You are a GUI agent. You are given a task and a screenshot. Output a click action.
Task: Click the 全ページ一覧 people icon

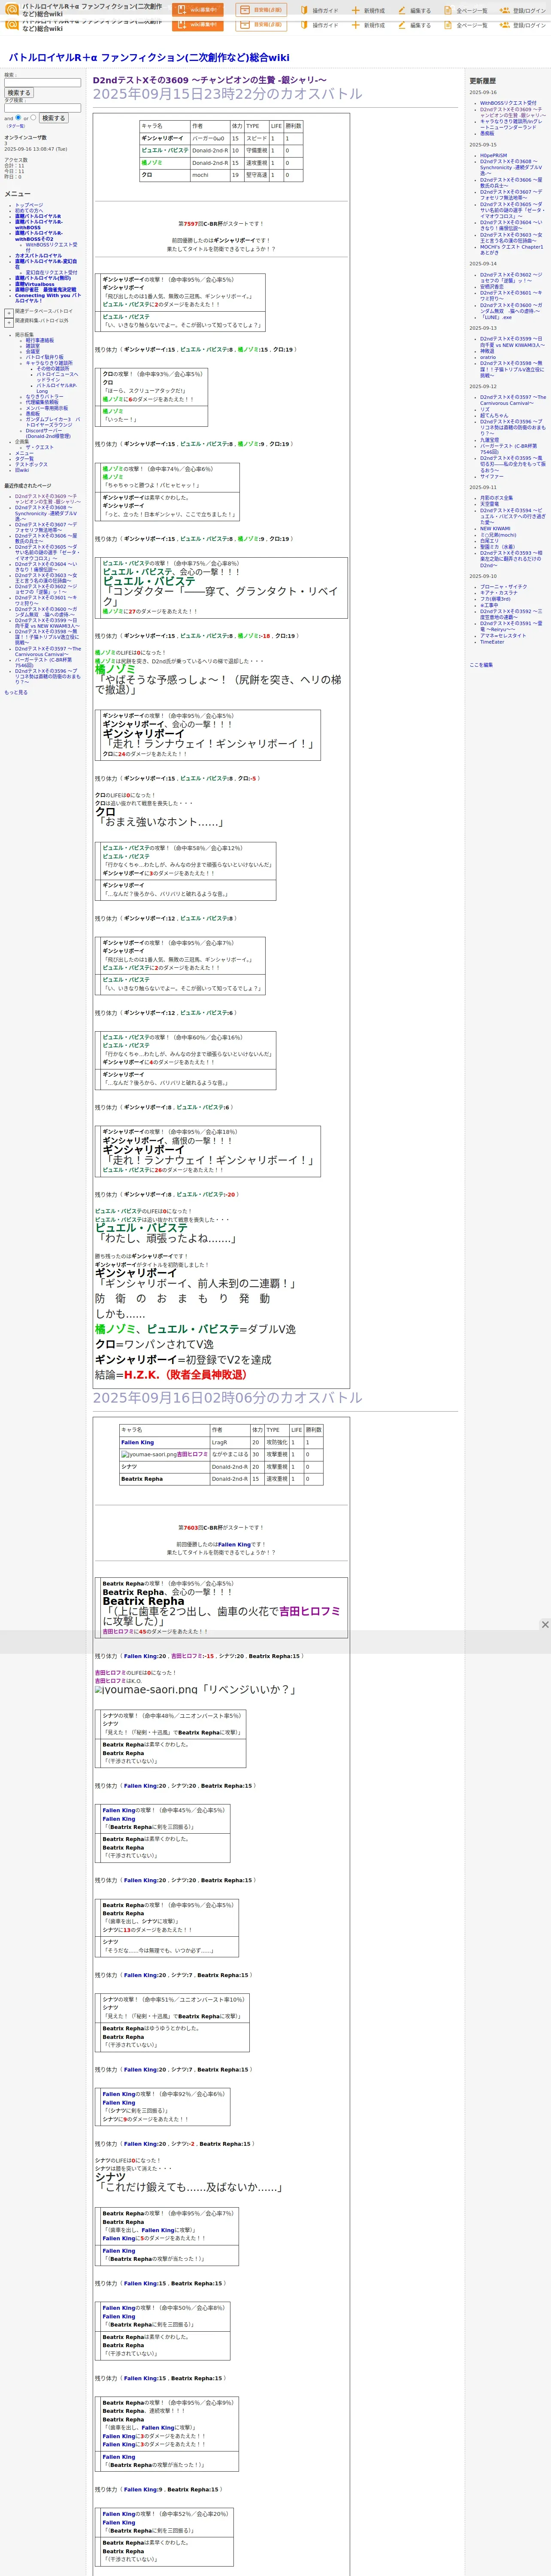(447, 10)
